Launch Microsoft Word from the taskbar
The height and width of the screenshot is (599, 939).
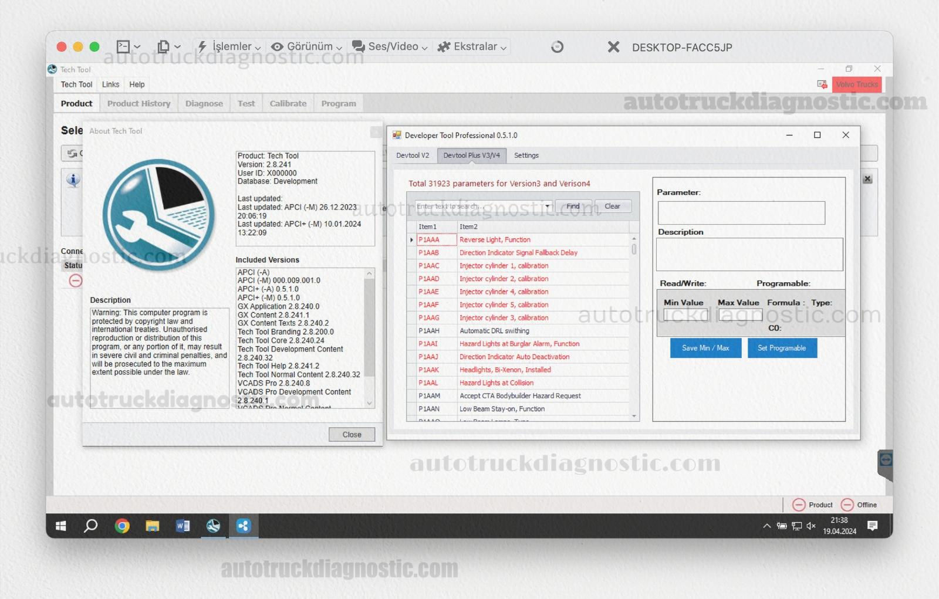coord(183,526)
